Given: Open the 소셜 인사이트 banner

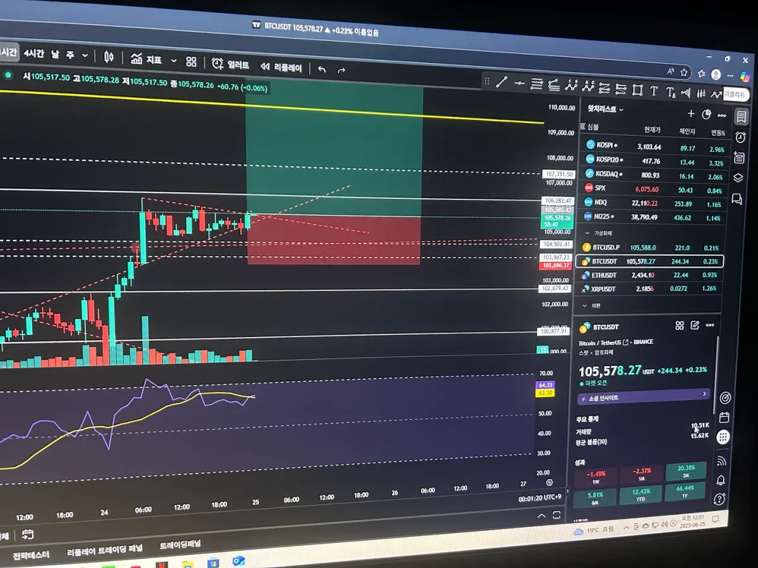Looking at the screenshot, I should (644, 396).
